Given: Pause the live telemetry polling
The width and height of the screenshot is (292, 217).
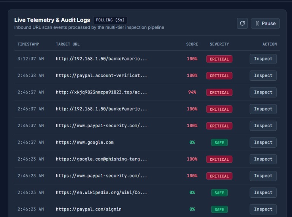Looking at the screenshot, I should [x=265, y=23].
